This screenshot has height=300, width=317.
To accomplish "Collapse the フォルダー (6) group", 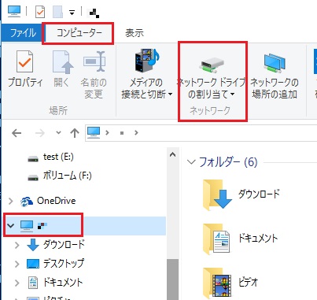I will pos(191,161).
